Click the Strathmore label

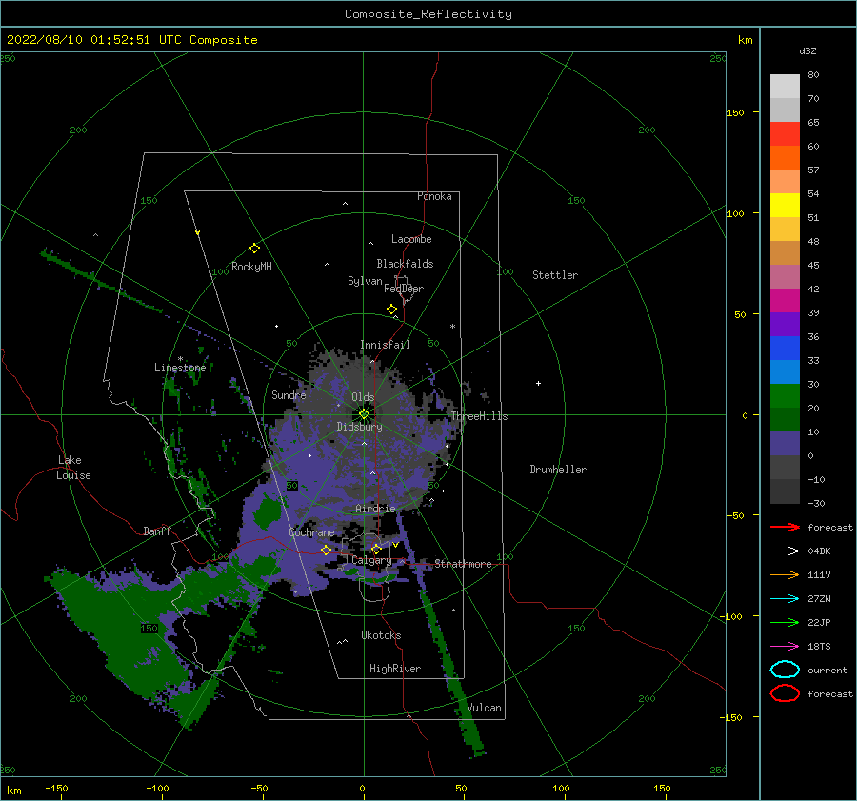(x=463, y=564)
